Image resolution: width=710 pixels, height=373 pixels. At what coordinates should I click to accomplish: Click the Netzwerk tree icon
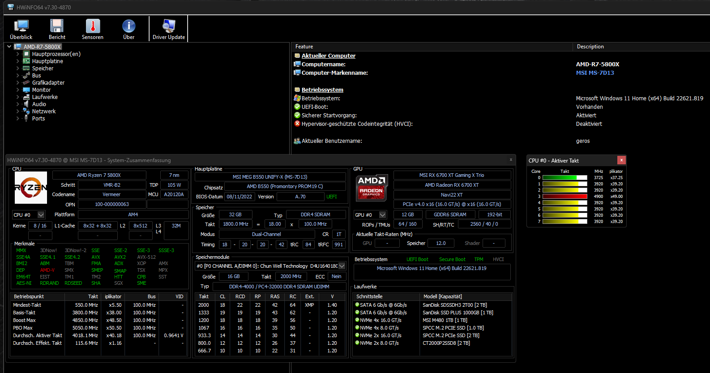(x=26, y=111)
